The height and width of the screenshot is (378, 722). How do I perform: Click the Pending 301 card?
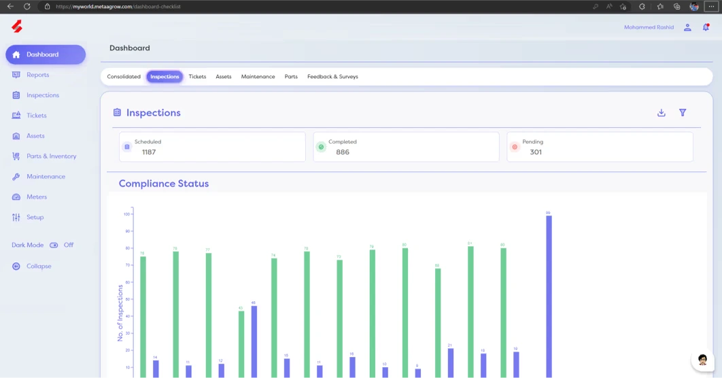600,147
